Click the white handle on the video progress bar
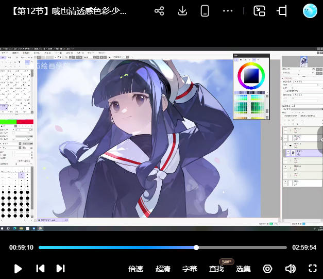Image resolution: width=323 pixels, height=279 pixels. [196, 248]
